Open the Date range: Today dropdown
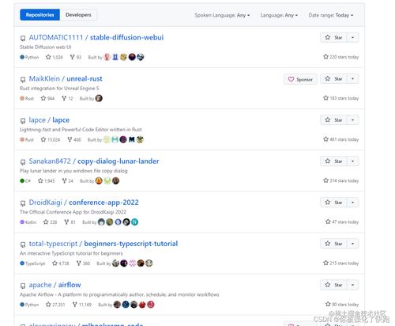 pos(331,15)
